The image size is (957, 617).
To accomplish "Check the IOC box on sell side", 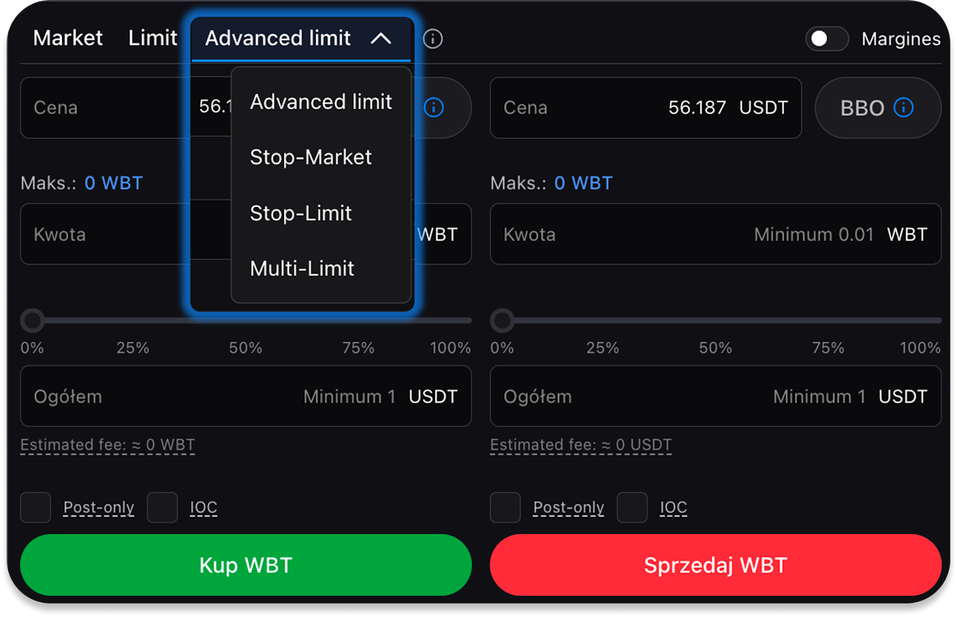I will point(632,507).
